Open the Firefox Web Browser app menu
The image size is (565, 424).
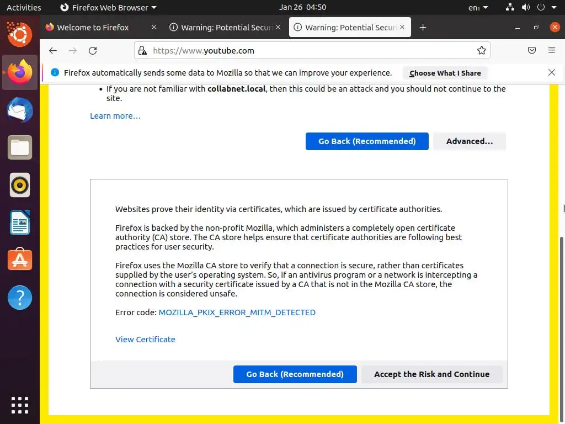pyautogui.click(x=108, y=7)
